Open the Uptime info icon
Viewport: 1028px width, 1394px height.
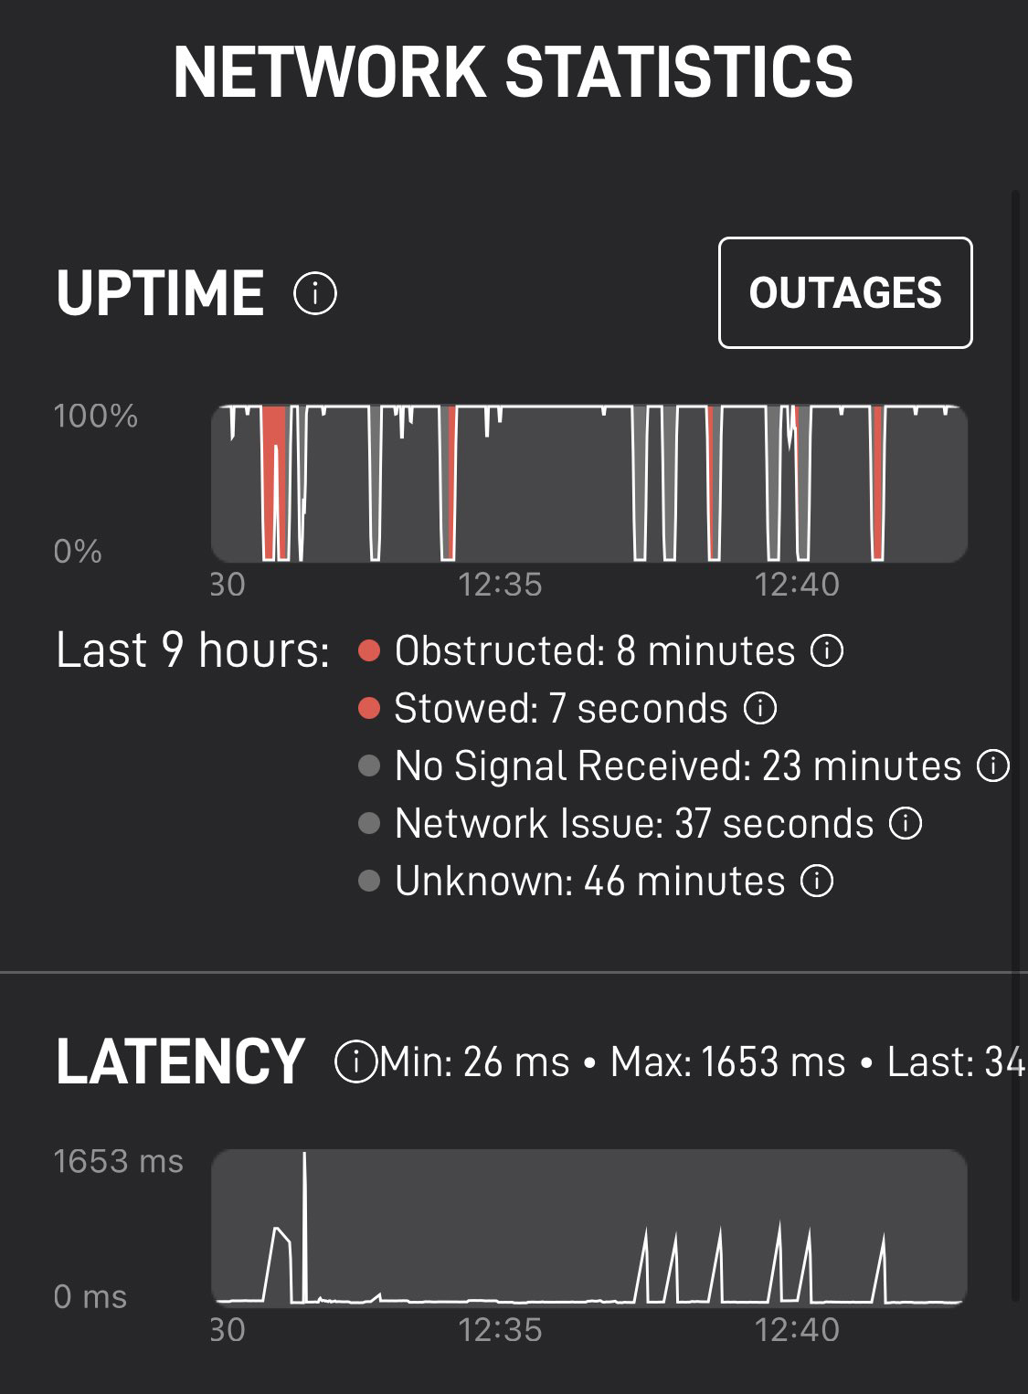click(x=315, y=294)
